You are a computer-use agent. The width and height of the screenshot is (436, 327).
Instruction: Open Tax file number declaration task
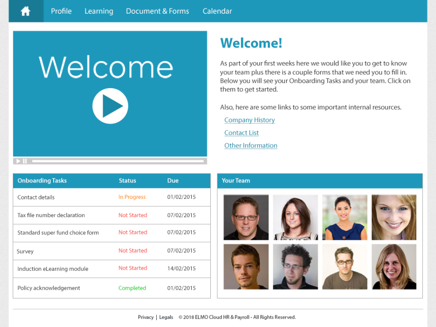tap(51, 215)
